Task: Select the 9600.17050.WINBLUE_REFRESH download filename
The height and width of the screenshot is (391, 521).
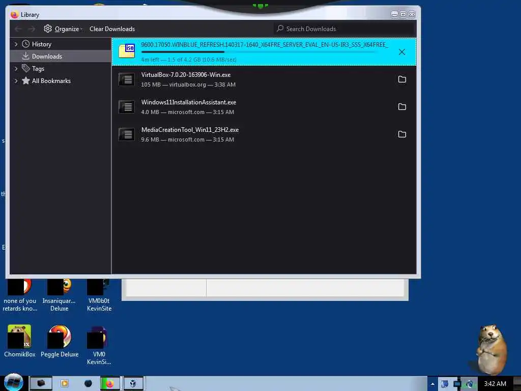Action: (x=265, y=45)
